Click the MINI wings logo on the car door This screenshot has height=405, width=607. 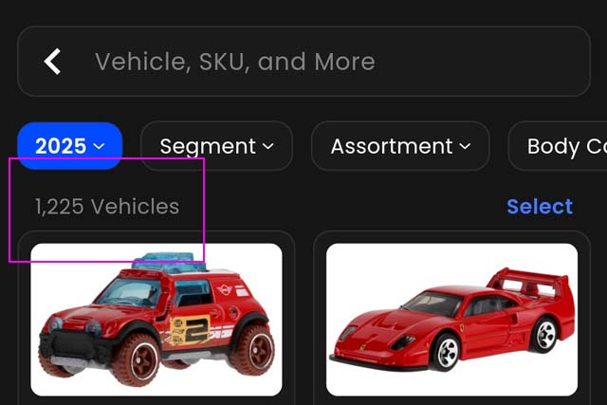[224, 289]
